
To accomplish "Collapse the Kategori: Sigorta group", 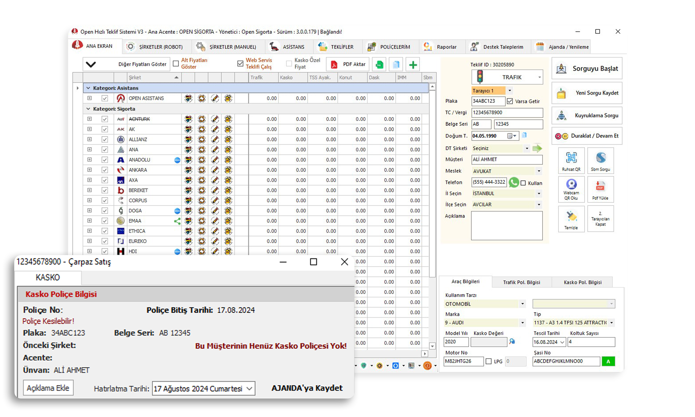I will (88, 109).
